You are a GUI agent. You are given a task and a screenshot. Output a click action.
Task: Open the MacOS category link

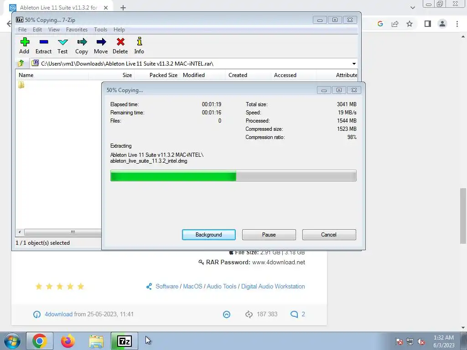192,286
